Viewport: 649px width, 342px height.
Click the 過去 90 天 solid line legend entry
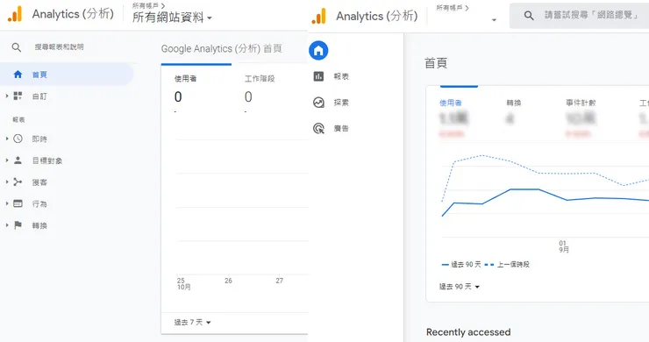click(x=461, y=265)
